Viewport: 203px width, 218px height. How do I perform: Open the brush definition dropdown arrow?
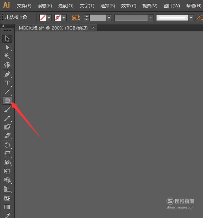point(191,18)
